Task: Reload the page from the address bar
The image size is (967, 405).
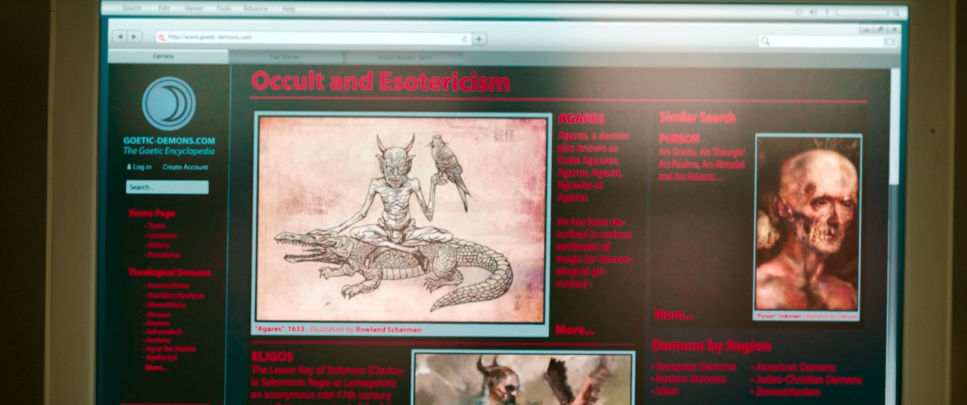Action: [464, 39]
